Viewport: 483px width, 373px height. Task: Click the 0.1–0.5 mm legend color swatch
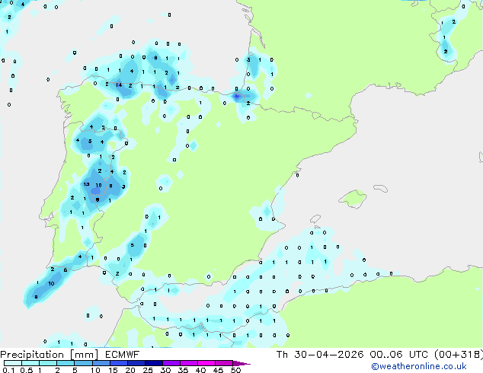(x=13, y=363)
